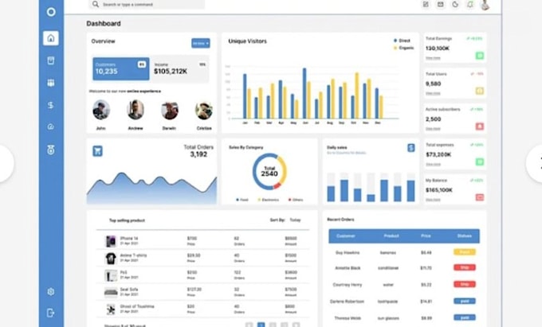
Task: Click the magnifier search icon
Action: (96, 4)
